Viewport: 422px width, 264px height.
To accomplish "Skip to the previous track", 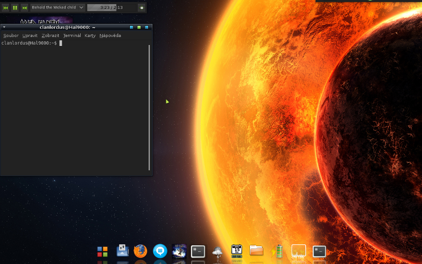I will pyautogui.click(x=5, y=8).
